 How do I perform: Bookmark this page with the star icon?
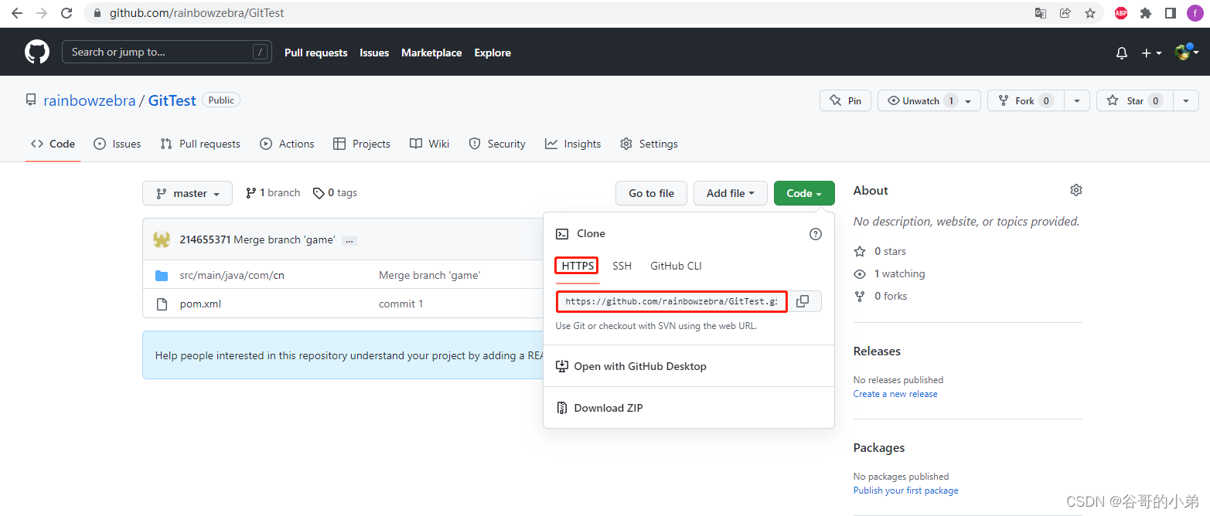click(x=1089, y=13)
